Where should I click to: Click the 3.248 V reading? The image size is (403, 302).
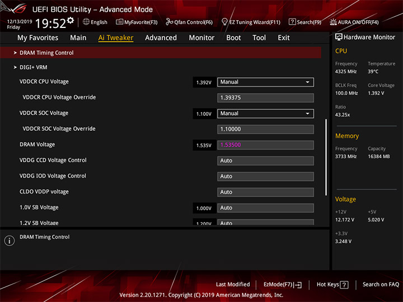[x=343, y=242]
